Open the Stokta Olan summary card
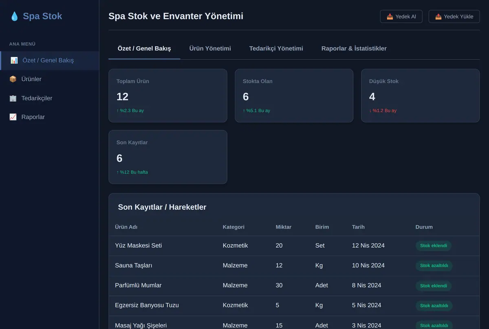489x329 pixels. (294, 96)
